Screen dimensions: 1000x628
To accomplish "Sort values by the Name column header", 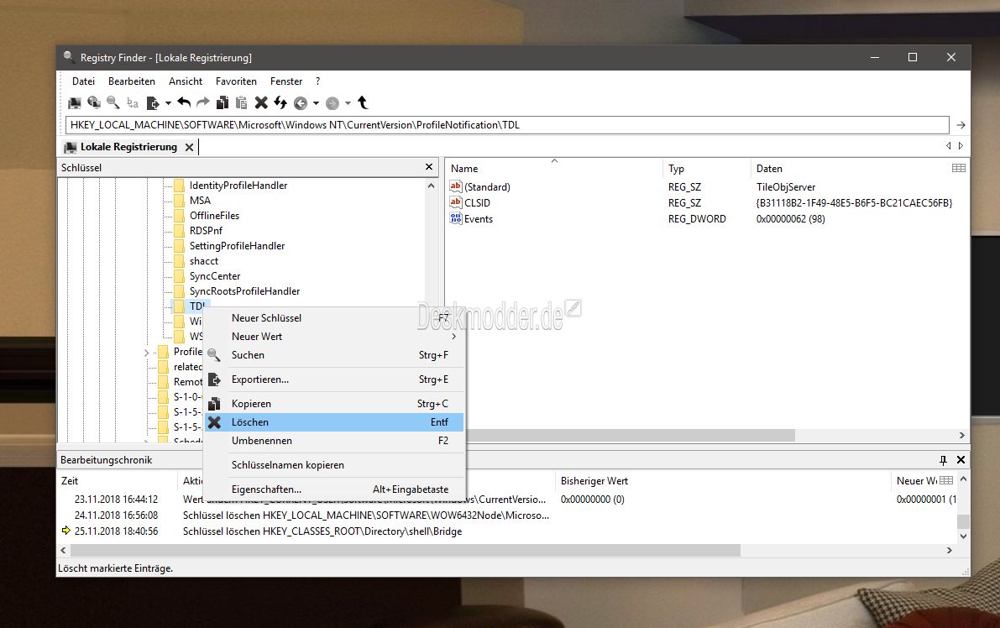I will tap(554, 168).
